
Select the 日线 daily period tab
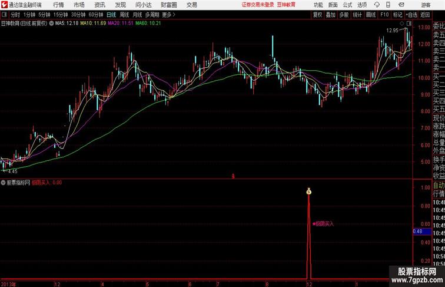coord(111,15)
